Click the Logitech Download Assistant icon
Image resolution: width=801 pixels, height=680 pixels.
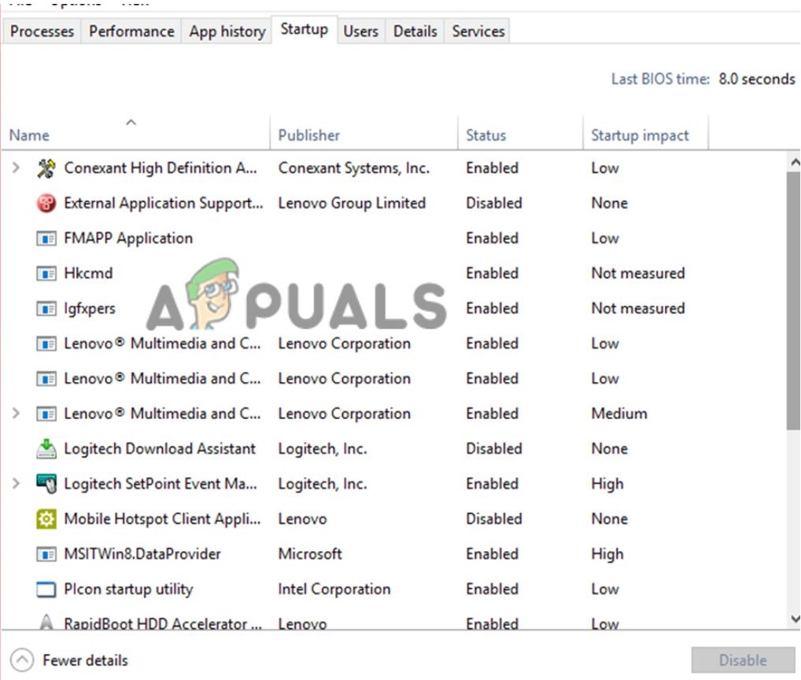tap(46, 448)
